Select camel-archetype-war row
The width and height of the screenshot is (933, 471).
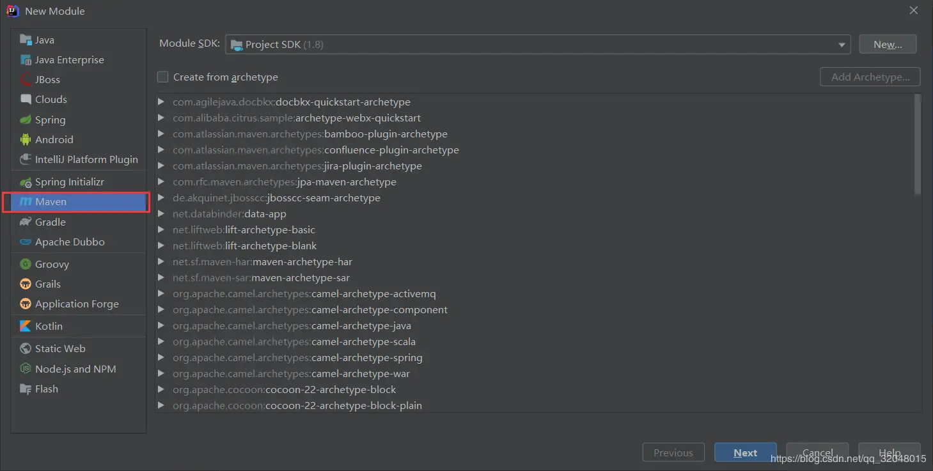pyautogui.click(x=535, y=373)
